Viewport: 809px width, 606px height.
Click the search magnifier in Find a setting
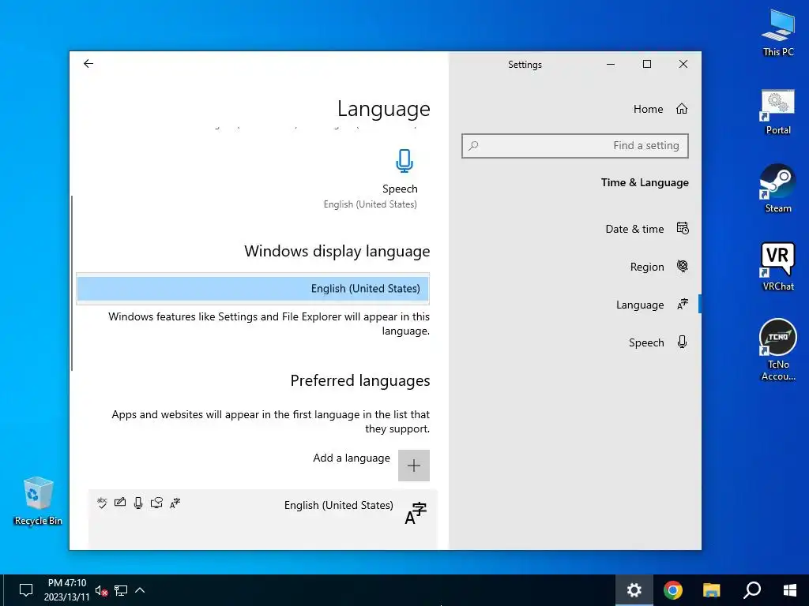point(473,146)
